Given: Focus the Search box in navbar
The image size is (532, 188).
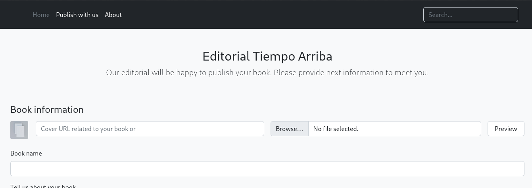Looking at the screenshot, I should tap(470, 15).
